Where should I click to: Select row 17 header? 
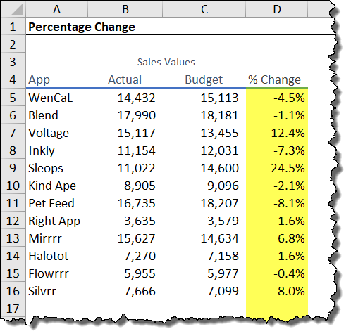tap(13, 309)
